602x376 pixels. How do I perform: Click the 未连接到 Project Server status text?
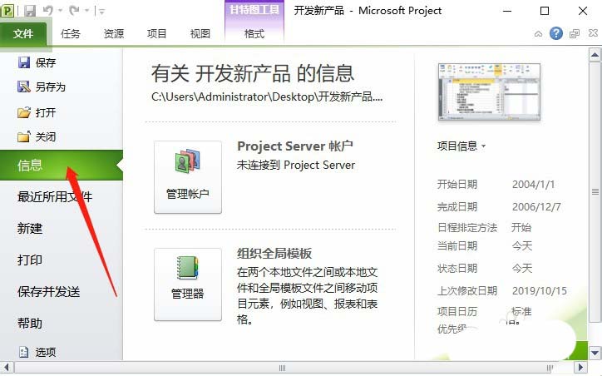coord(296,166)
